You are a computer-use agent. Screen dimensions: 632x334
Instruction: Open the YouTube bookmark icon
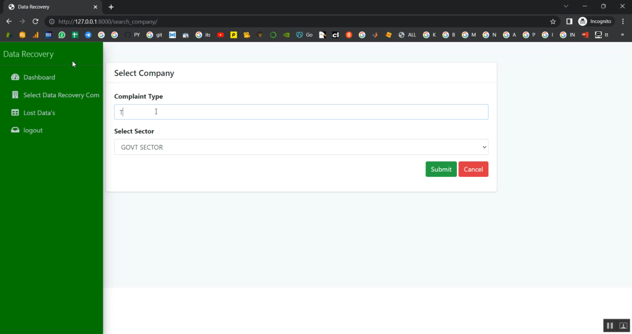(220, 35)
